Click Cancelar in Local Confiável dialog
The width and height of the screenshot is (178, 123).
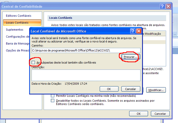click(131, 89)
